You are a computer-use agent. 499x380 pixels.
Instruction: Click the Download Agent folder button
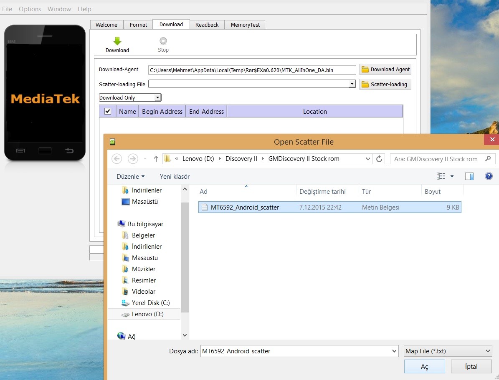pos(385,70)
